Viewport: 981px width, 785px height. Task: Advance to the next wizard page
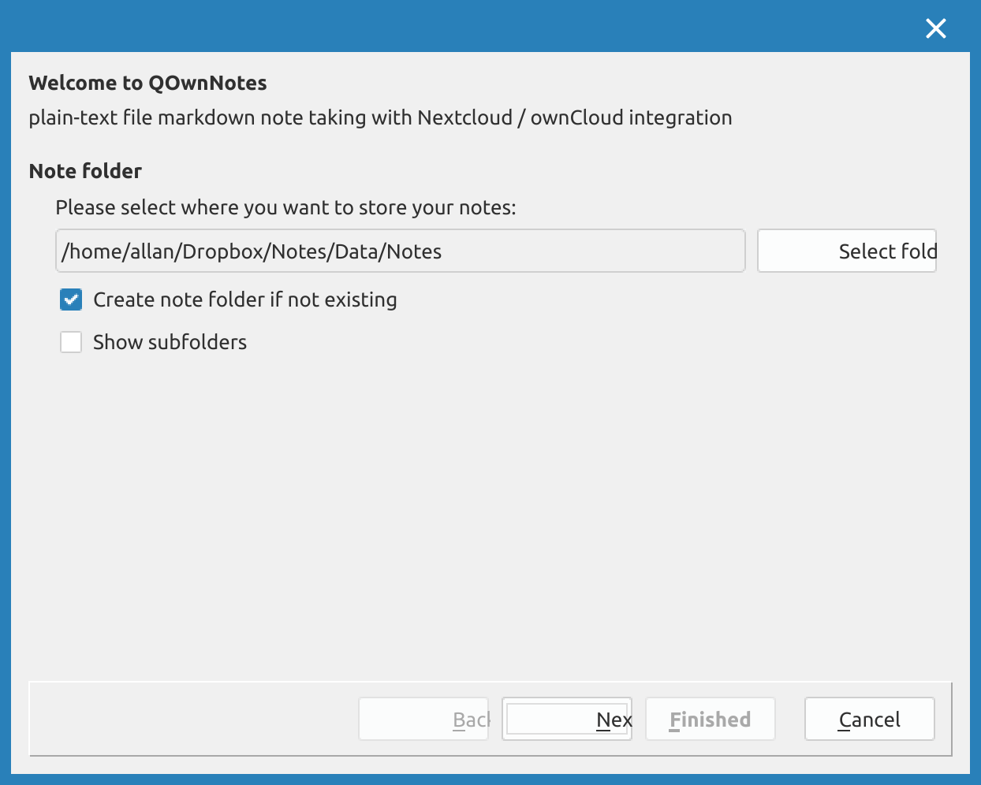[x=567, y=719]
